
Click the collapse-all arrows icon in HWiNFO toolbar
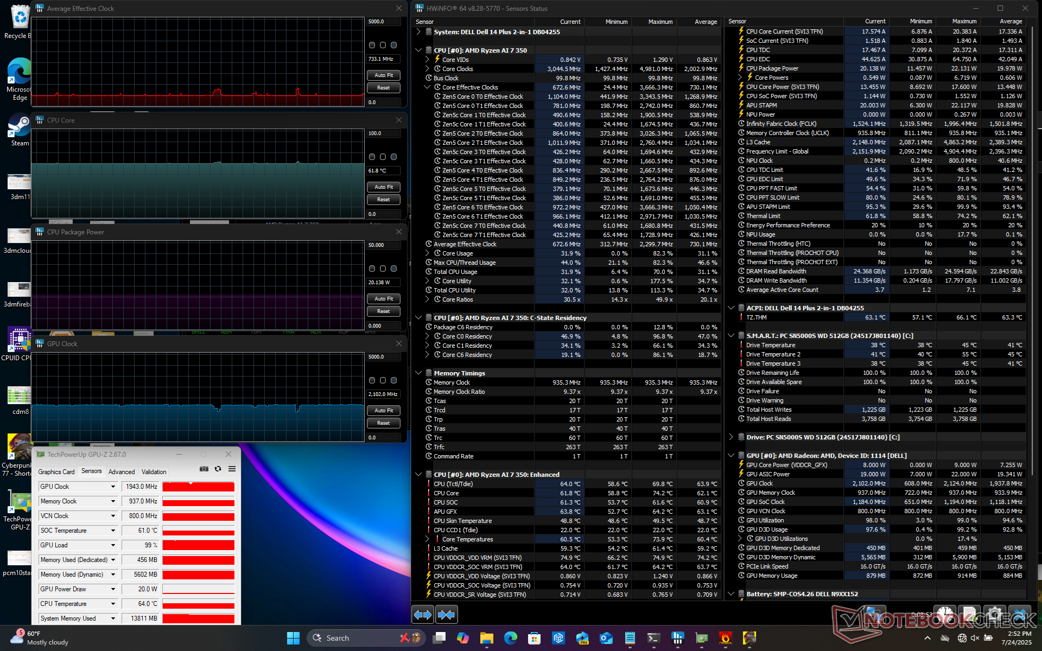coord(447,615)
